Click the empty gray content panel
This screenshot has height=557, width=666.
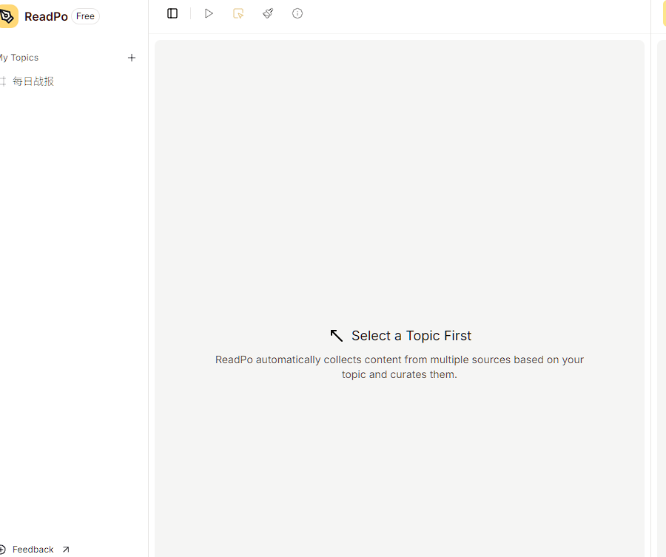tap(400, 185)
